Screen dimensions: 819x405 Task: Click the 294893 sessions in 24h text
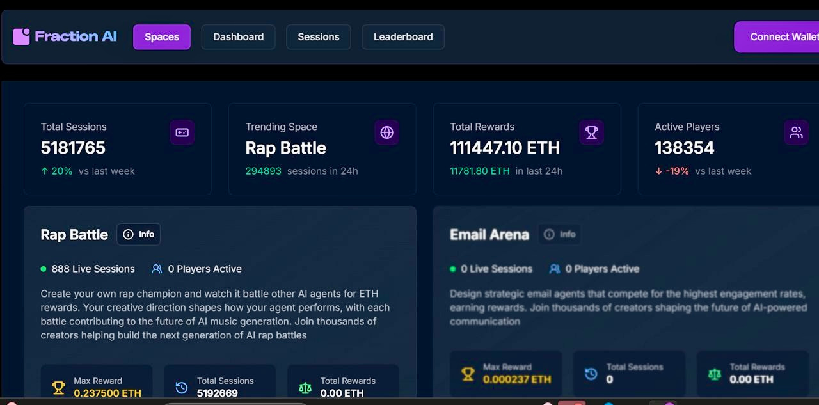[302, 171]
